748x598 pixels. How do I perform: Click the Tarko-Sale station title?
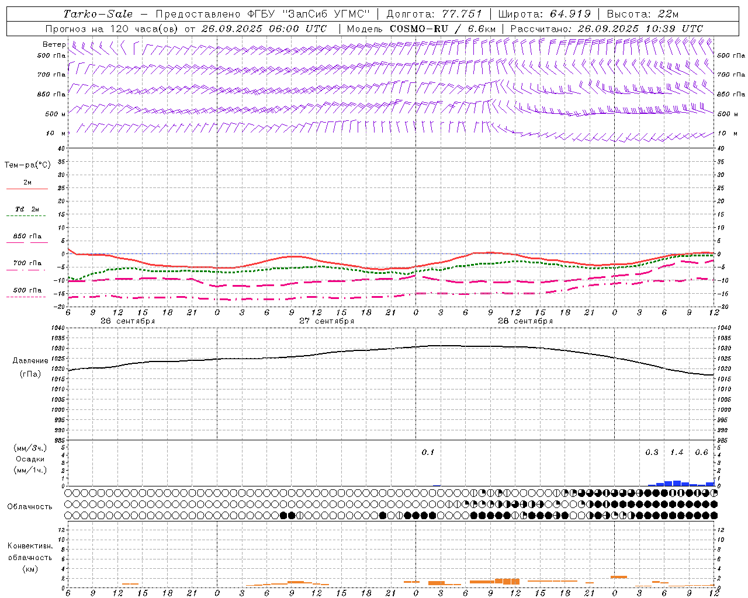click(x=98, y=14)
